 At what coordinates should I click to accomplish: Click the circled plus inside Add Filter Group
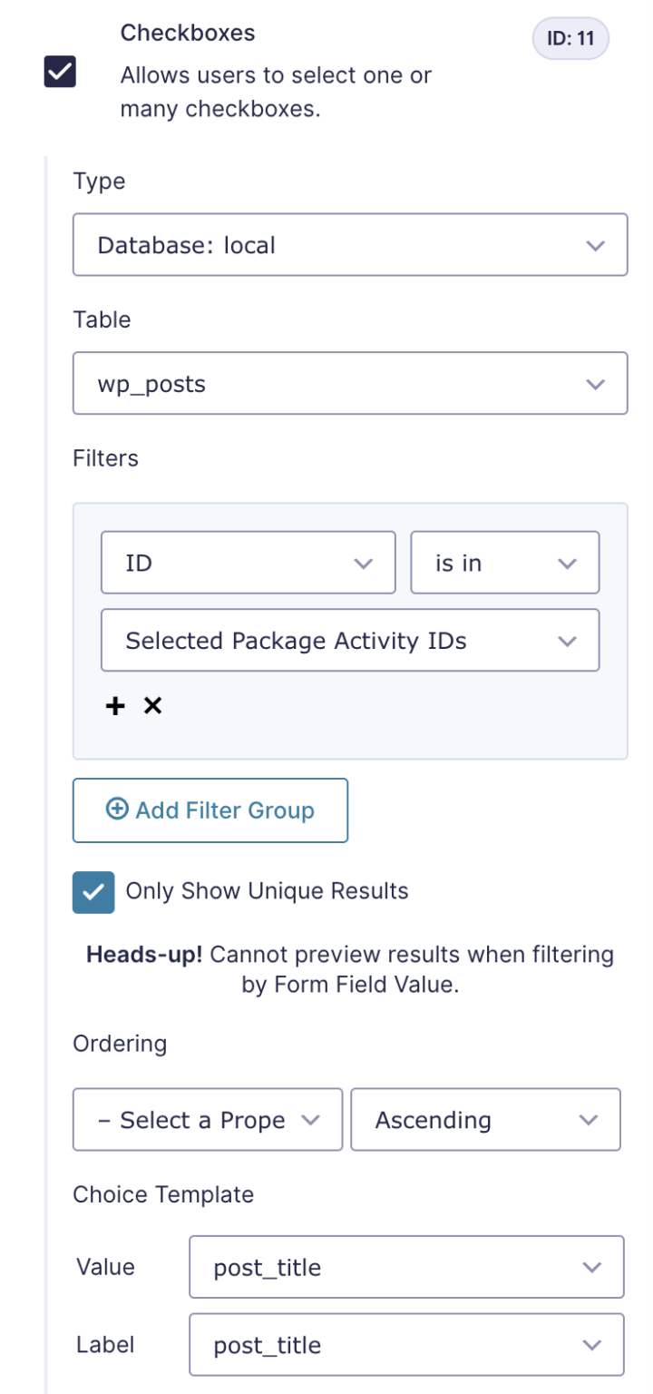coord(116,810)
